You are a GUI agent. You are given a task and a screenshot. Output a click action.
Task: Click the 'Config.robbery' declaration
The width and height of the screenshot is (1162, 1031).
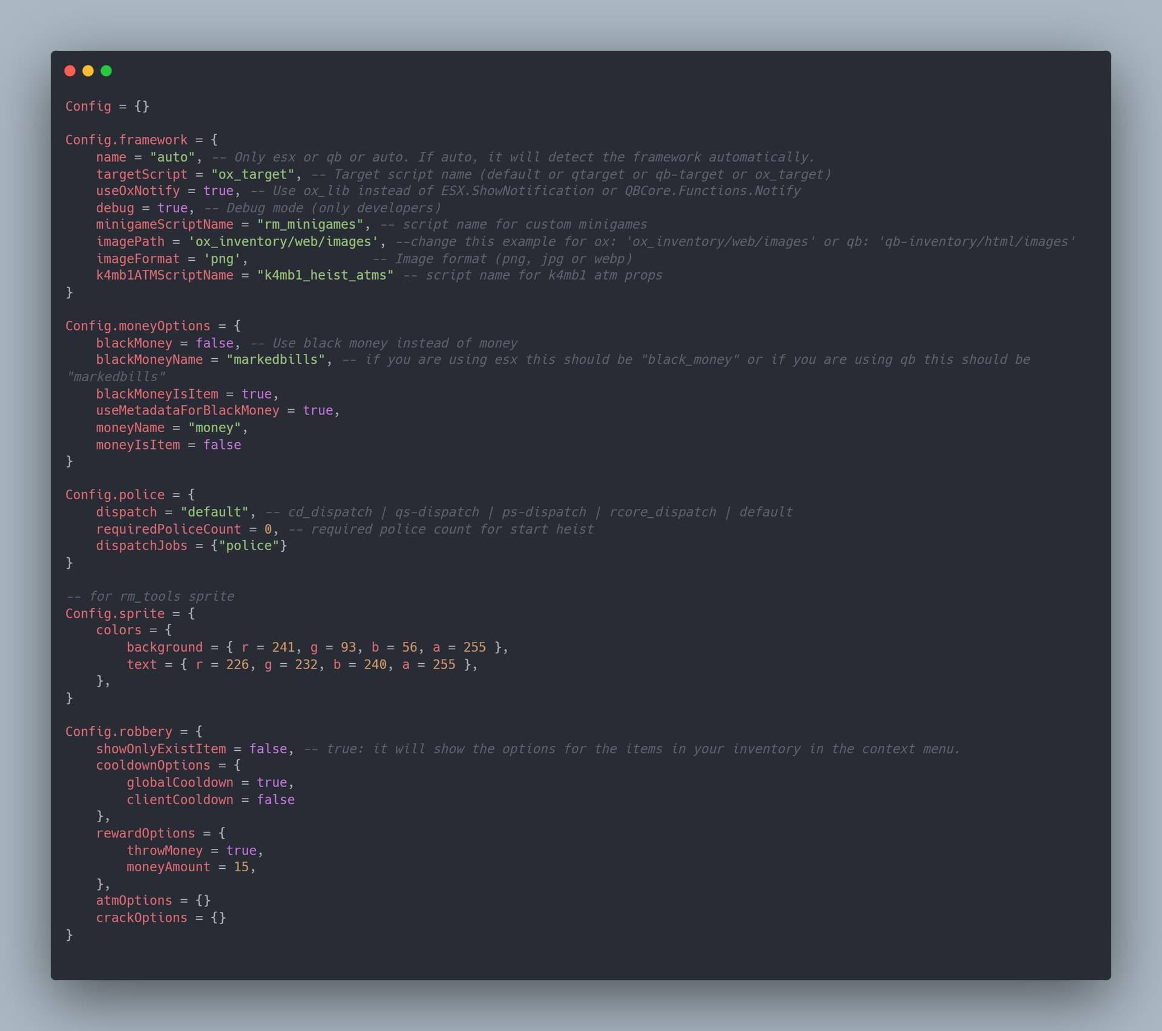point(119,732)
